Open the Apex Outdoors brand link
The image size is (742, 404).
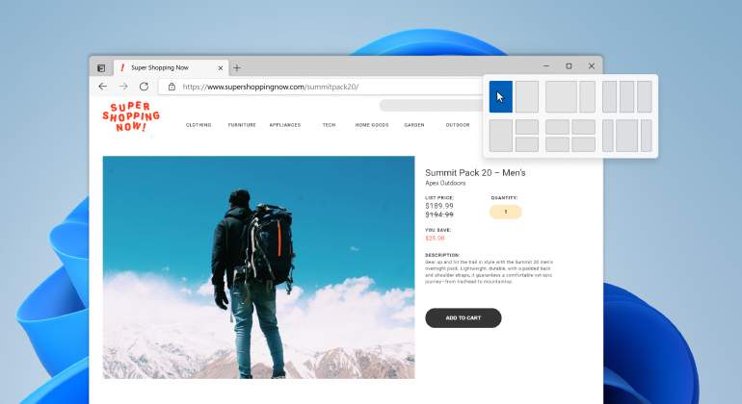pyautogui.click(x=445, y=183)
